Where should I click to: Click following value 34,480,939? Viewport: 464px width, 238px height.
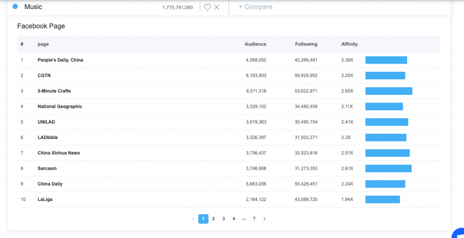point(306,107)
